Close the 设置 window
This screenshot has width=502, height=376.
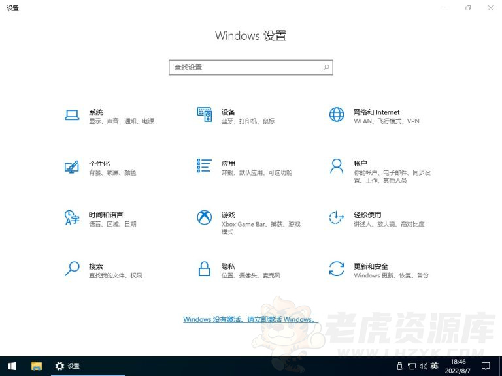pyautogui.click(x=490, y=8)
